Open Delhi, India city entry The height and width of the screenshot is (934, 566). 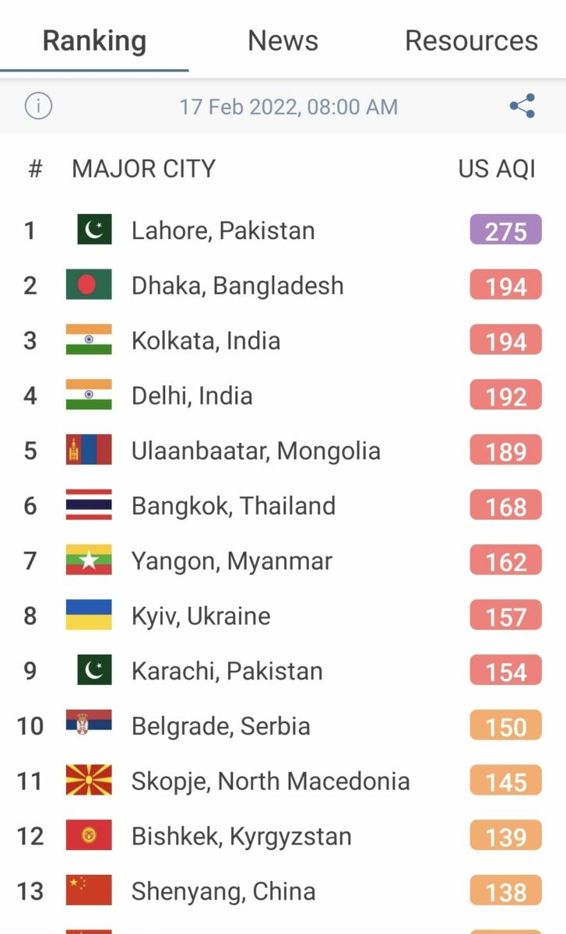click(x=192, y=396)
